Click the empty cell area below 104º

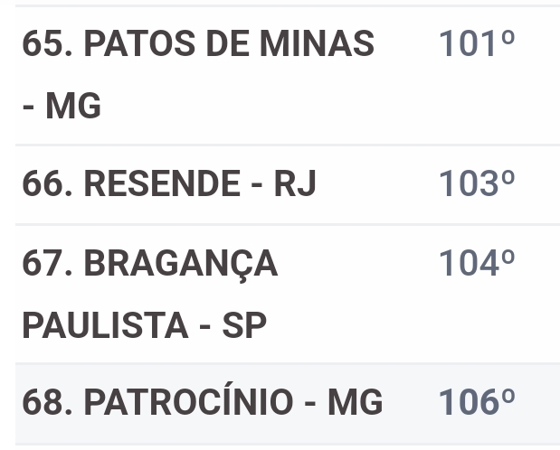click(x=476, y=326)
